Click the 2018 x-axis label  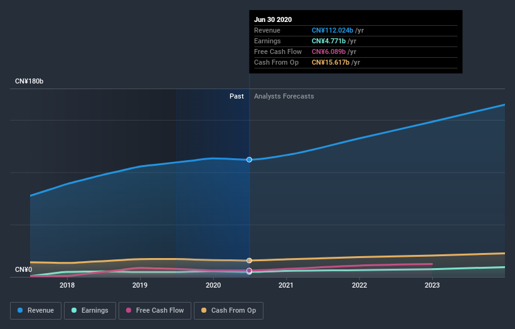[67, 285]
